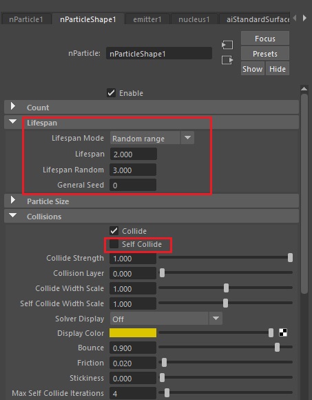Click the Show button
Screen dimensions: 312x400
click(252, 69)
